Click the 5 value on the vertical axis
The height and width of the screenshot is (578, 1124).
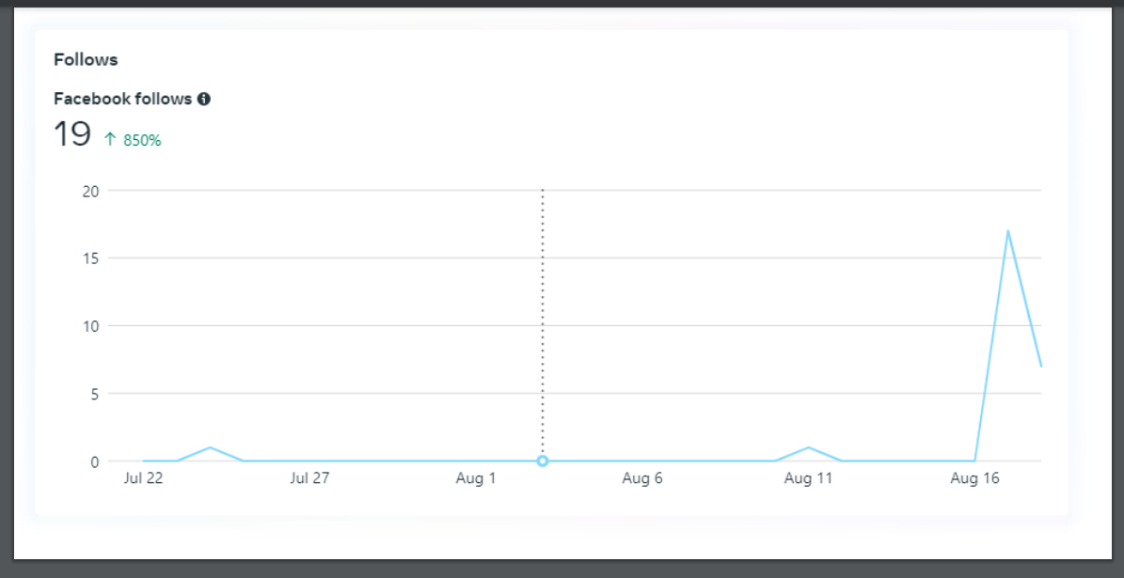(94, 394)
